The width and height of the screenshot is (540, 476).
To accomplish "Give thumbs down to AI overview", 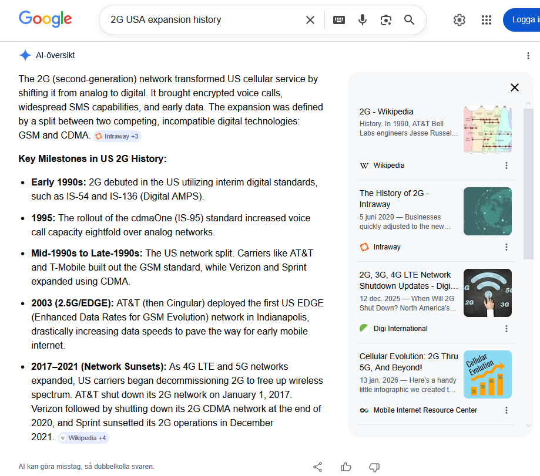I will pos(374,467).
